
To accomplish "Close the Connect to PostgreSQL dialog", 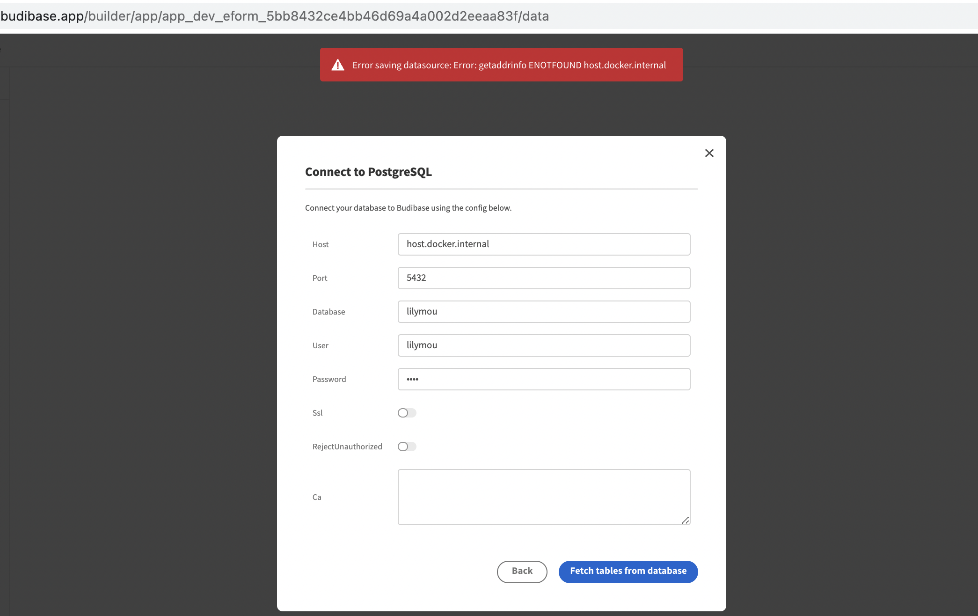I will pos(709,153).
